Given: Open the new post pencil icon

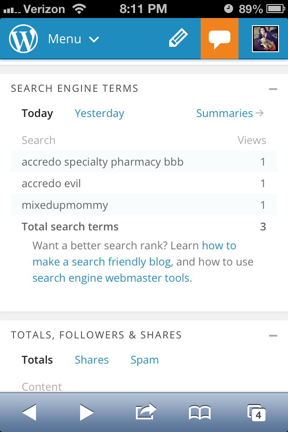Looking at the screenshot, I should point(178,39).
